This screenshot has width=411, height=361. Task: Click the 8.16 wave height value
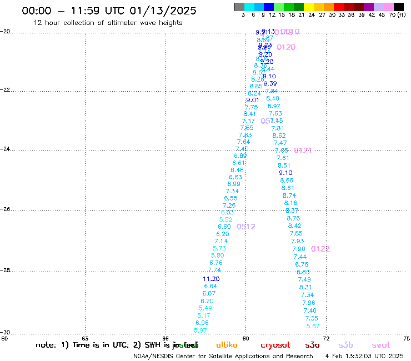290,203
